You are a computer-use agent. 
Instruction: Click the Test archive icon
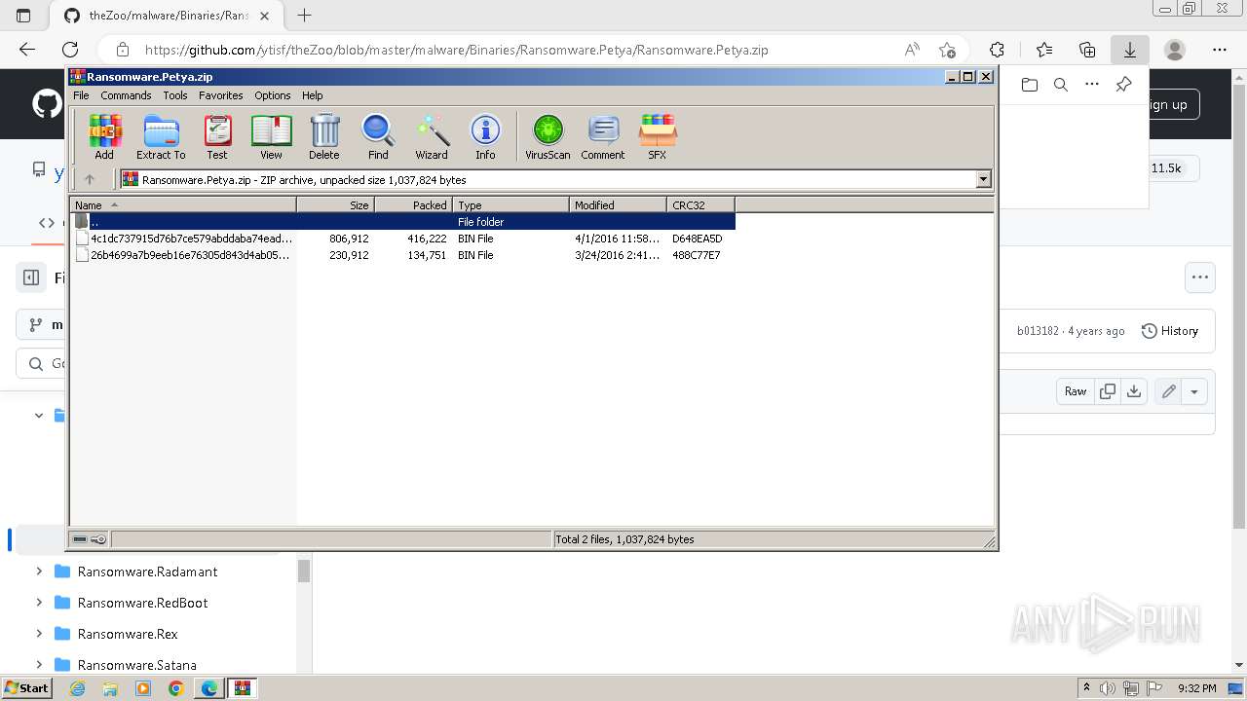[217, 136]
